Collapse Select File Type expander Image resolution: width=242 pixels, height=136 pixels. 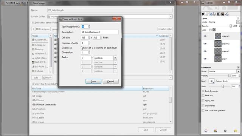point(33,84)
